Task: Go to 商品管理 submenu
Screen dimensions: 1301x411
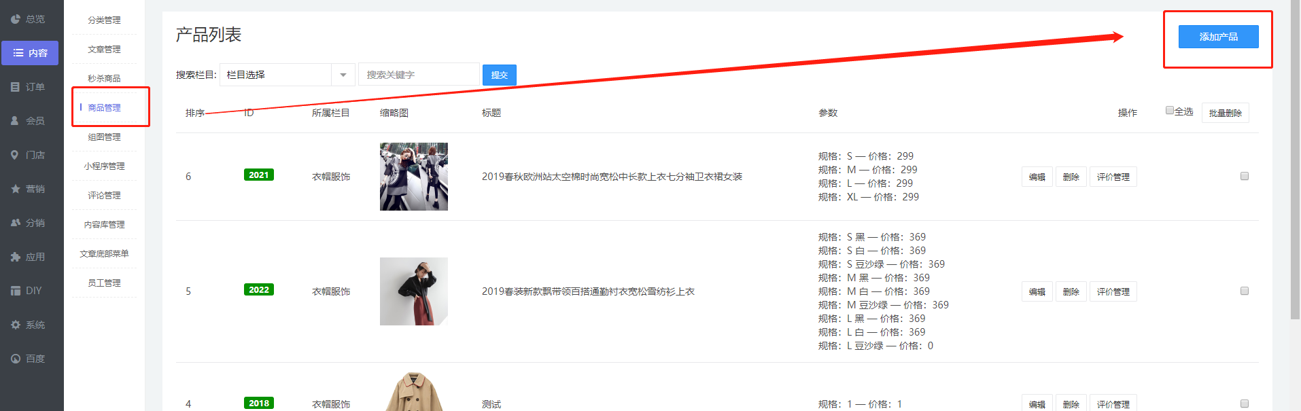Action: click(x=104, y=107)
